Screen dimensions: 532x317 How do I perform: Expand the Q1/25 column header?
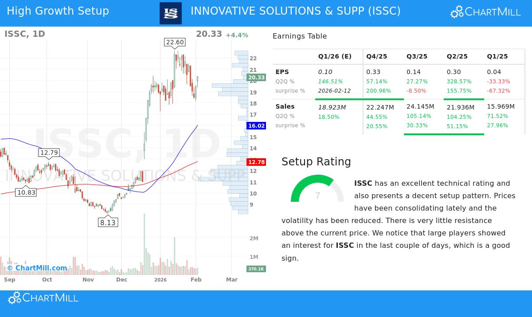pos(497,56)
